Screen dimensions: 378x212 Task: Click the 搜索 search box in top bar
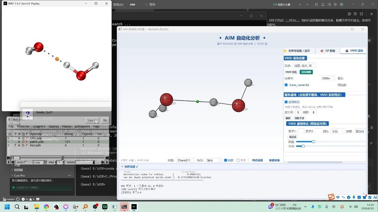[151, 4]
